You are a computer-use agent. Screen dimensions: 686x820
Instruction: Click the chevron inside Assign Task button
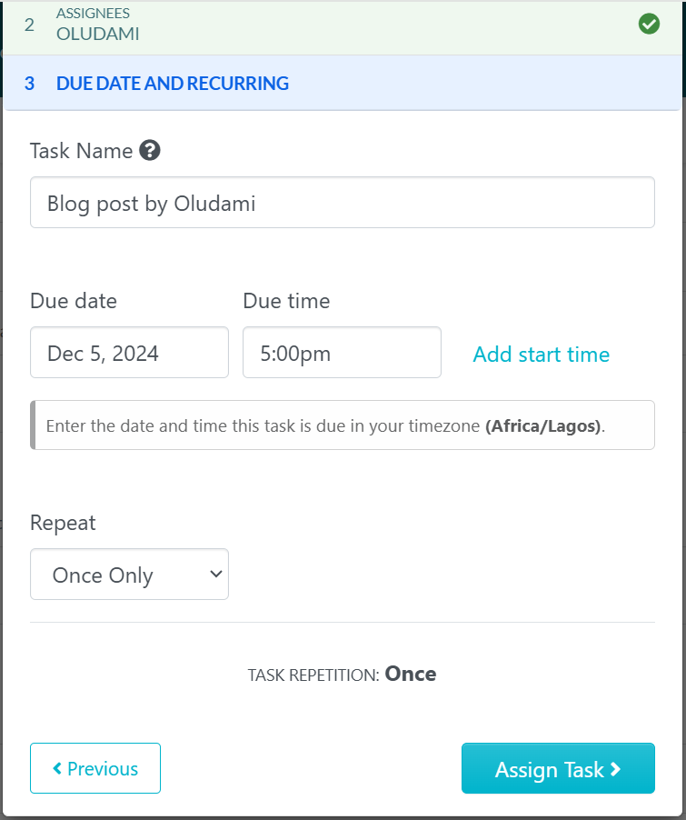[616, 768]
